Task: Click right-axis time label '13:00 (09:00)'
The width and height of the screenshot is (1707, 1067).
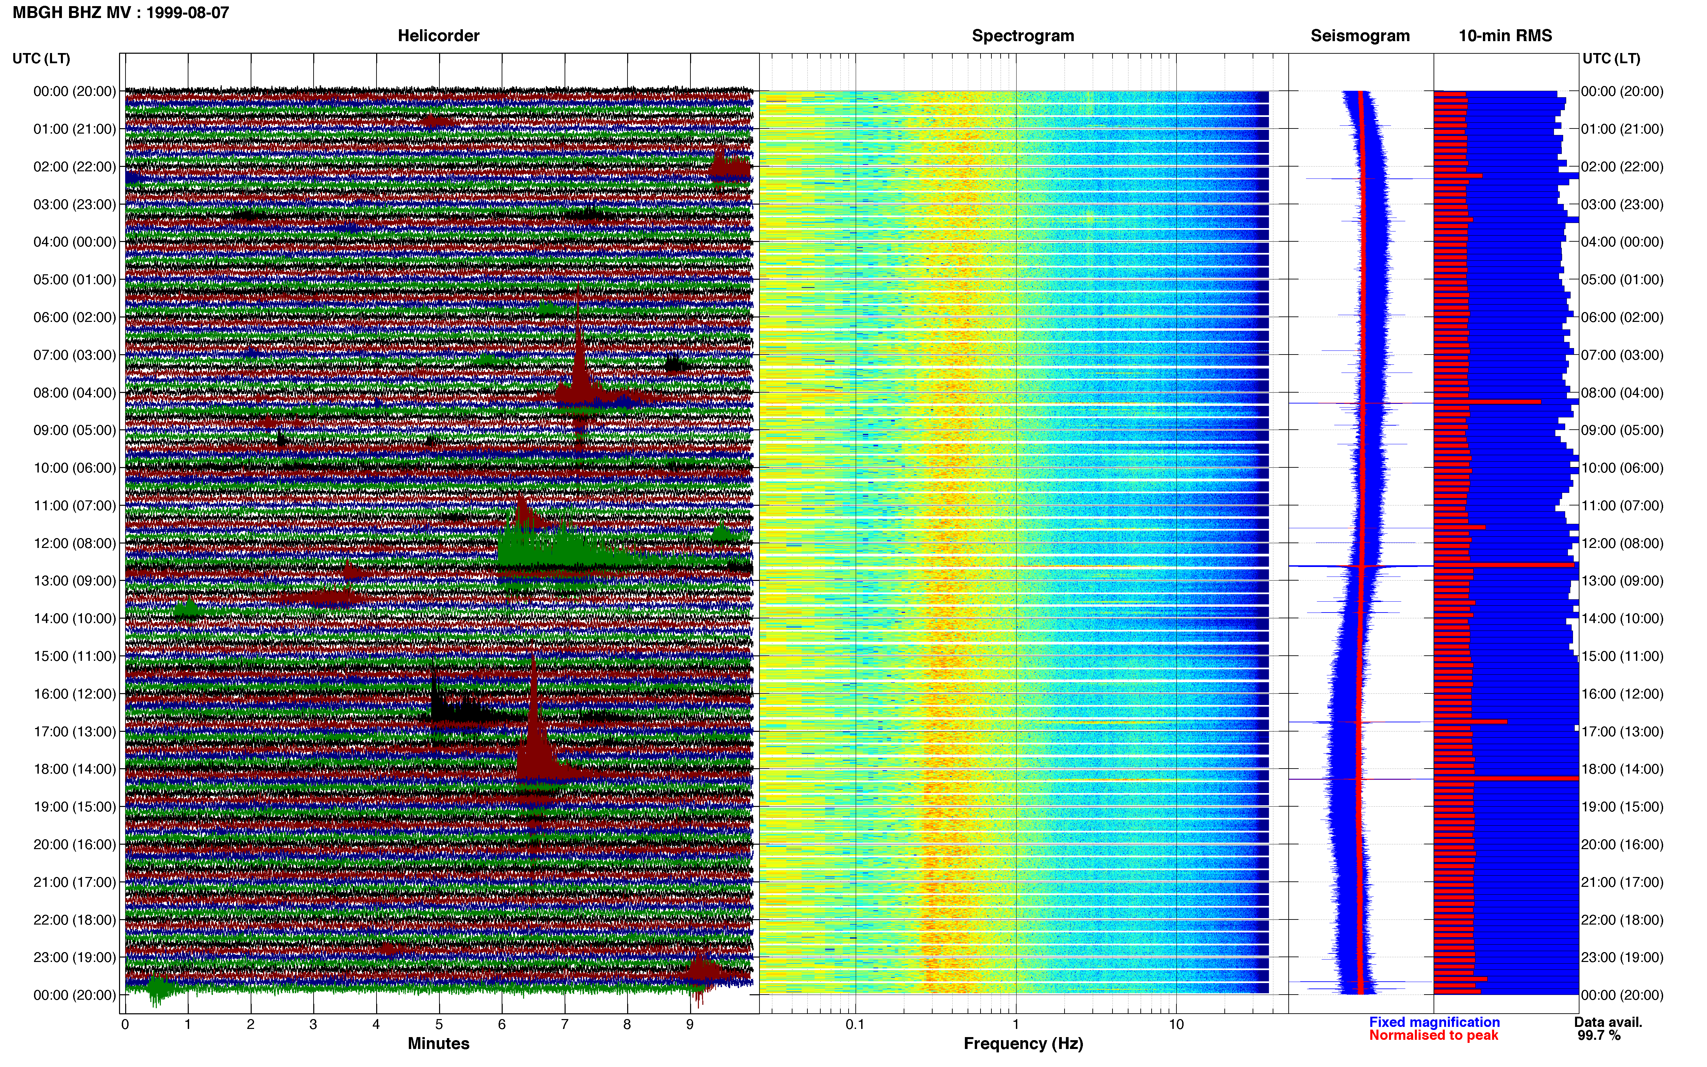Action: coord(1622,581)
